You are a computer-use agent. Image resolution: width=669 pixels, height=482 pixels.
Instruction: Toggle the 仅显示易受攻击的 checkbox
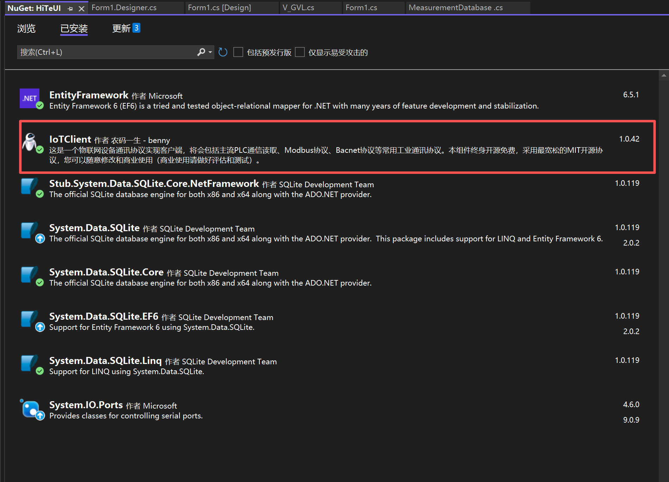coord(300,52)
